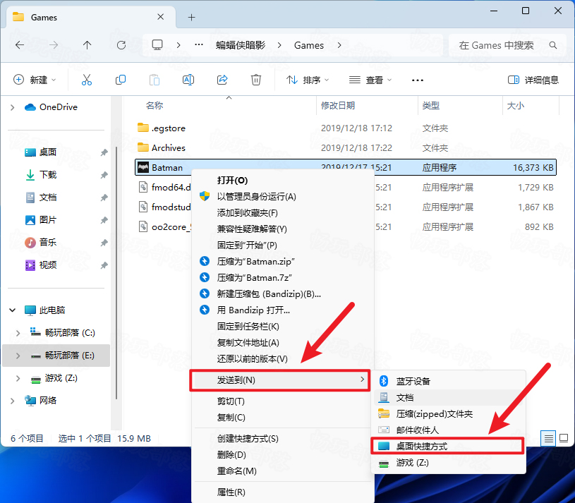Sort by 修改日期 column header
The image size is (575, 503).
tap(338, 106)
